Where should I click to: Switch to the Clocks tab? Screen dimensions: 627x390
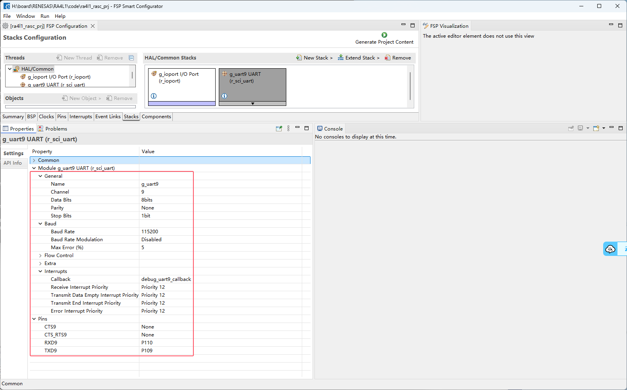[46, 117]
